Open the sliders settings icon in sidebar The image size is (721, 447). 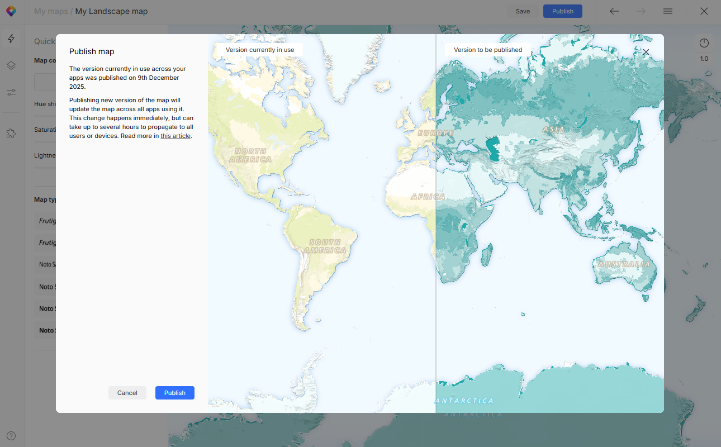pyautogui.click(x=11, y=92)
